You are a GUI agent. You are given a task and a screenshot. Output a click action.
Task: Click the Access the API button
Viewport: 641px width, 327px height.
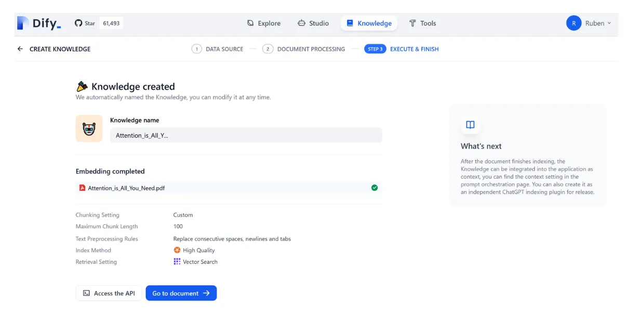109,293
